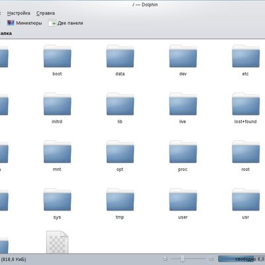
Task: Click the blank-document file thumbnail
Action: point(57,242)
